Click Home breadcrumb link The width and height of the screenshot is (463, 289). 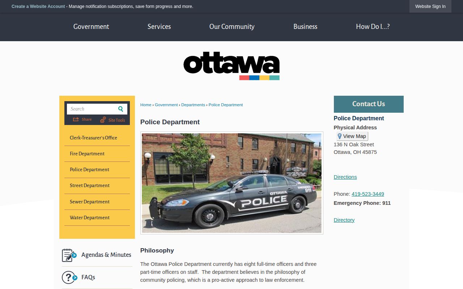pyautogui.click(x=146, y=105)
